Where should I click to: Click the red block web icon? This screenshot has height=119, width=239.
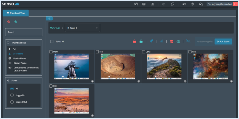[171, 41]
